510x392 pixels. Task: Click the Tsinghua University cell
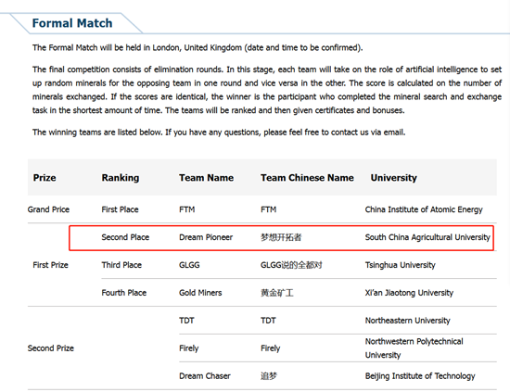tap(400, 265)
